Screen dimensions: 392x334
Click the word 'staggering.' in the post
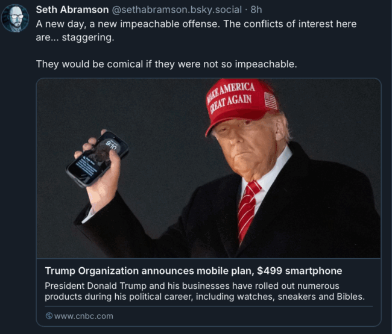click(88, 38)
